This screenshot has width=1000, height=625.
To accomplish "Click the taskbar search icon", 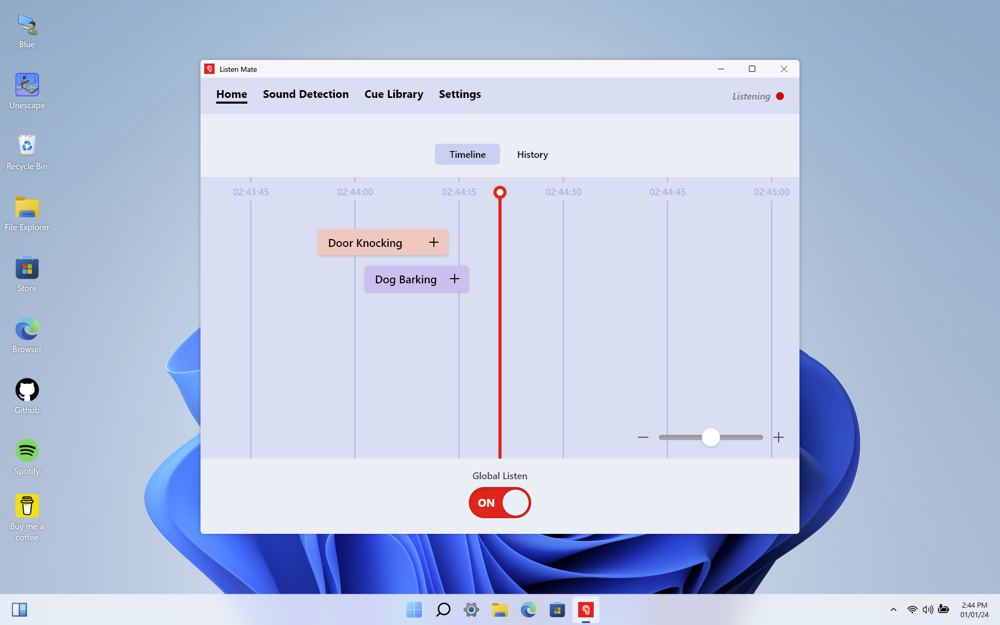I will 443,609.
